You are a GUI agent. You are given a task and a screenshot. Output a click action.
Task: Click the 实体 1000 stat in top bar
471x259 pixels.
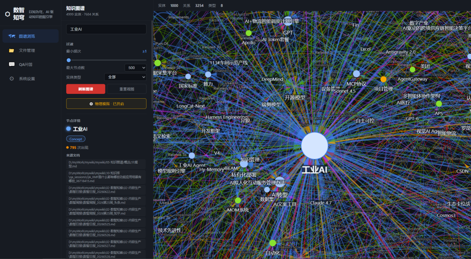(168, 5)
